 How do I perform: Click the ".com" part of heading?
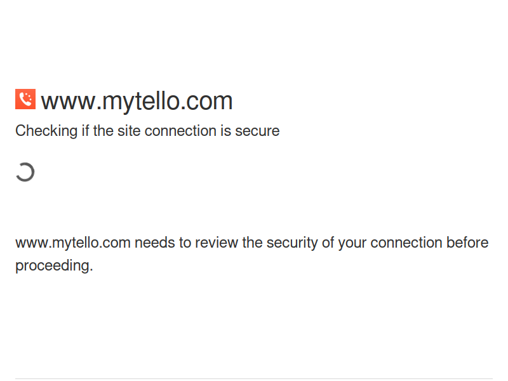pos(206,102)
